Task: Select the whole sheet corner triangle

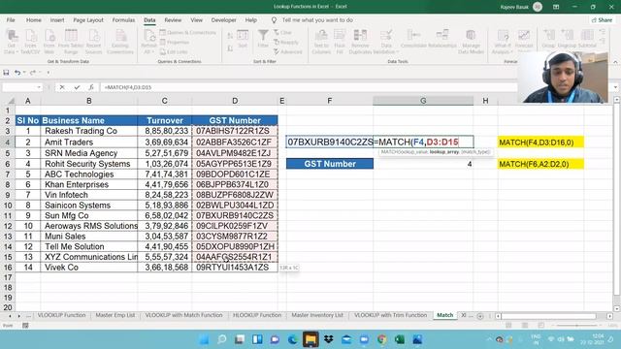Action: coord(11,101)
